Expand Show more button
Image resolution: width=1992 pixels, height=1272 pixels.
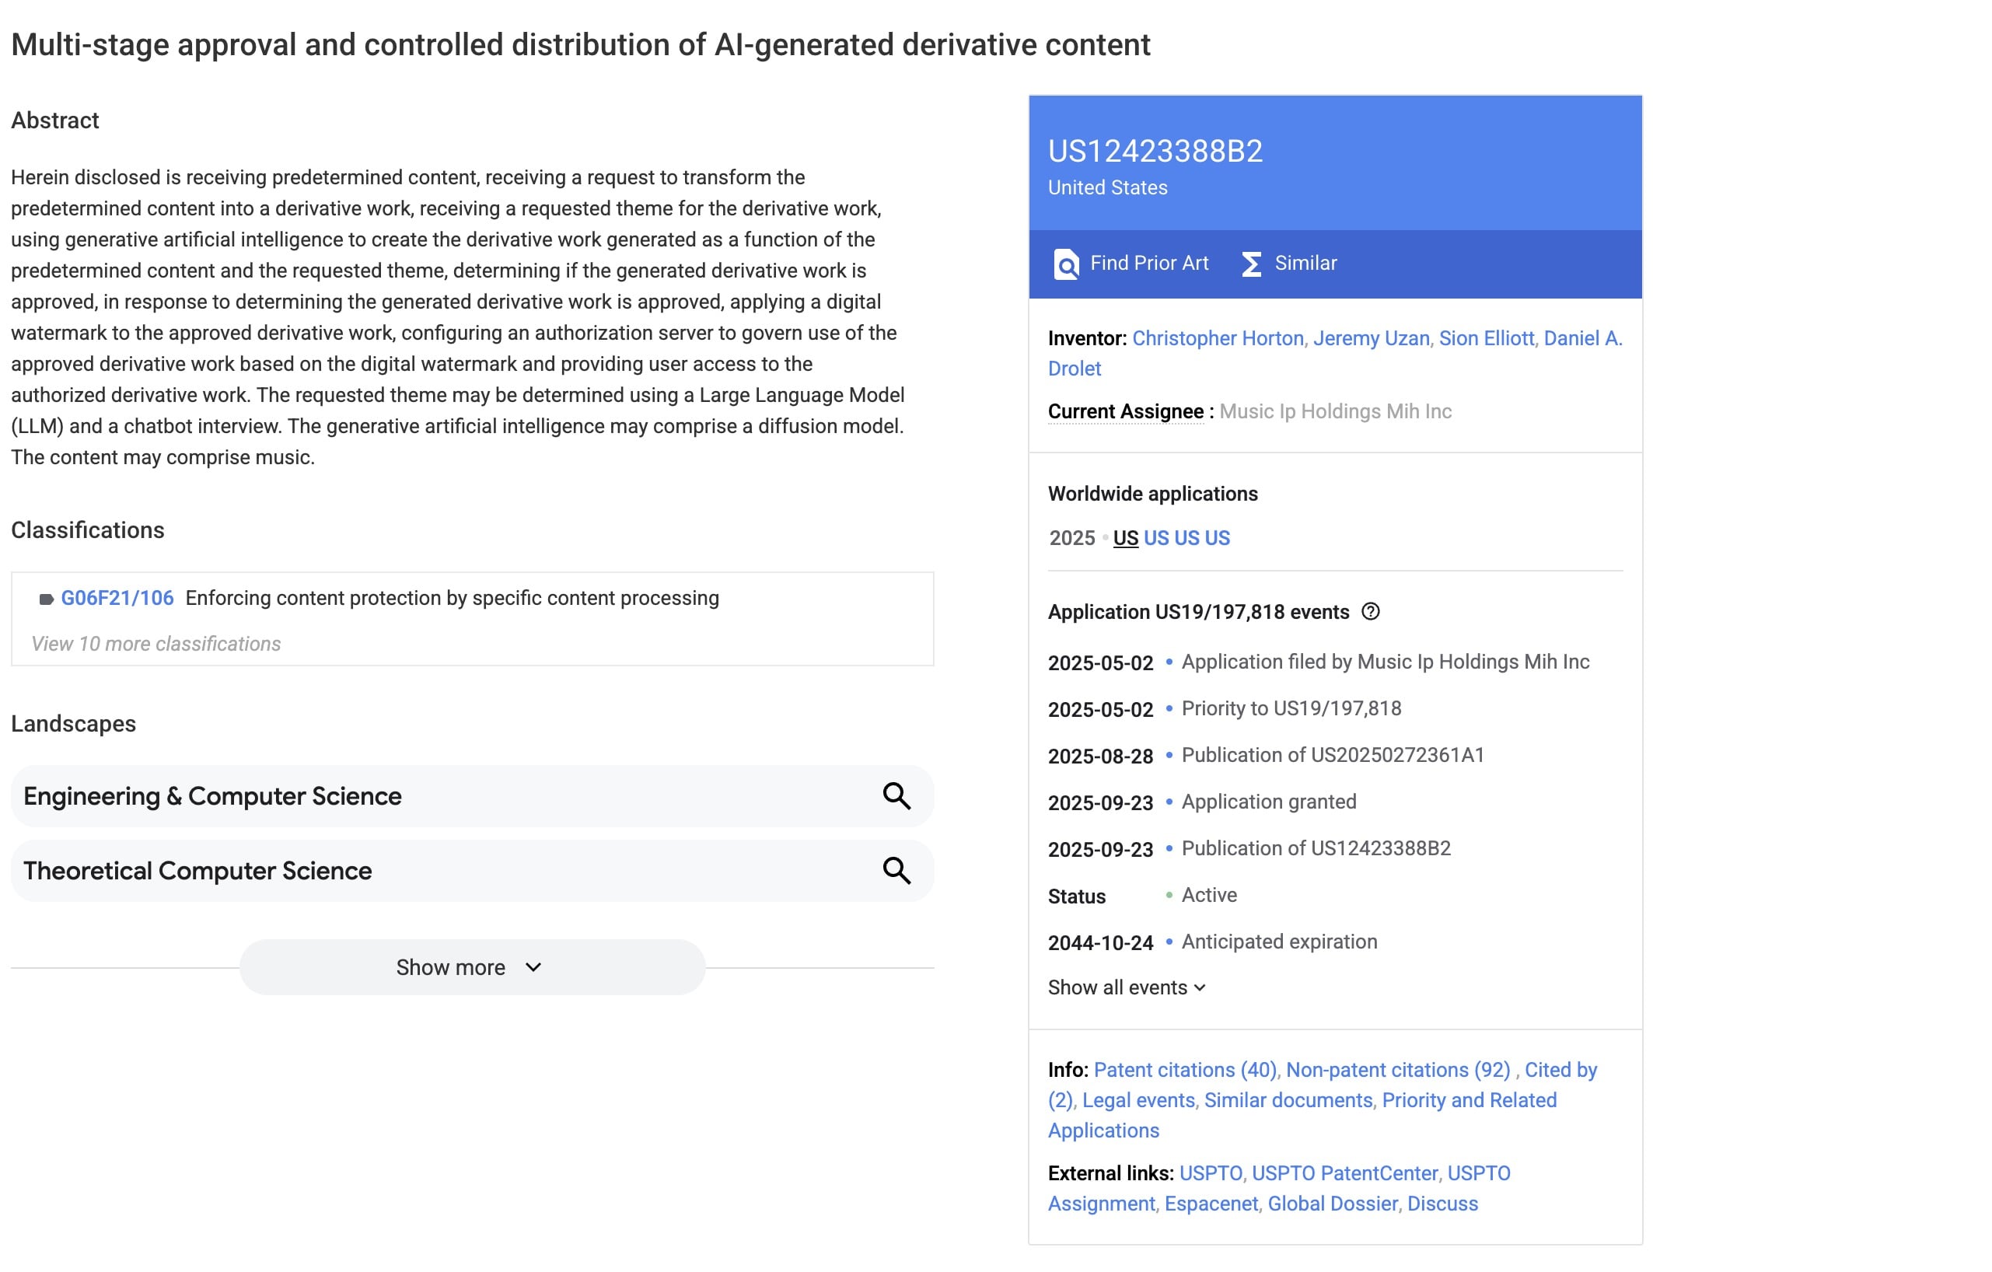point(471,966)
